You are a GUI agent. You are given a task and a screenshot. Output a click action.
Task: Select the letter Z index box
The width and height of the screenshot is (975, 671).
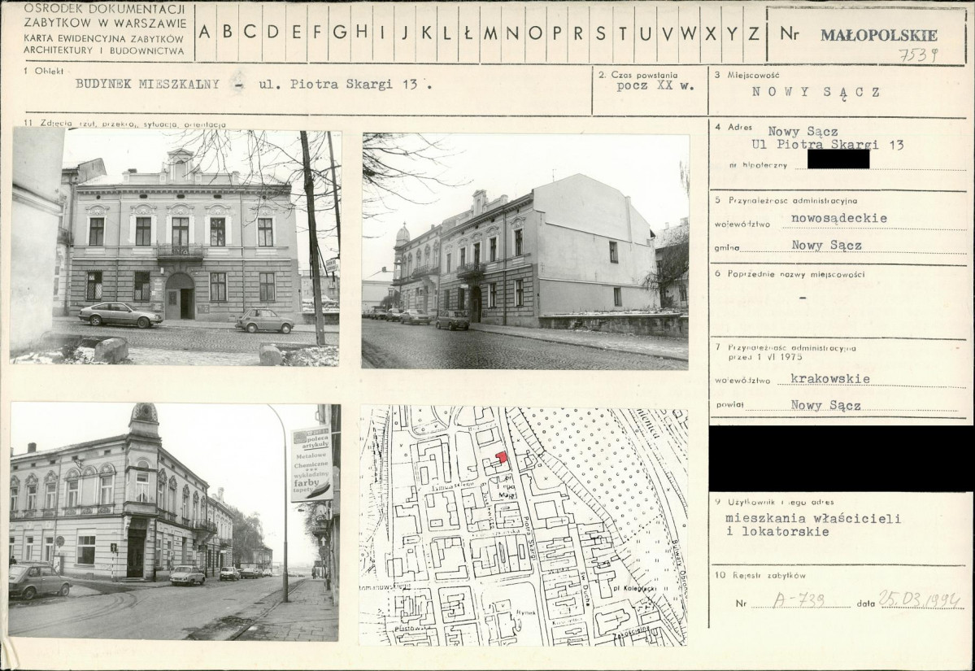tap(754, 33)
